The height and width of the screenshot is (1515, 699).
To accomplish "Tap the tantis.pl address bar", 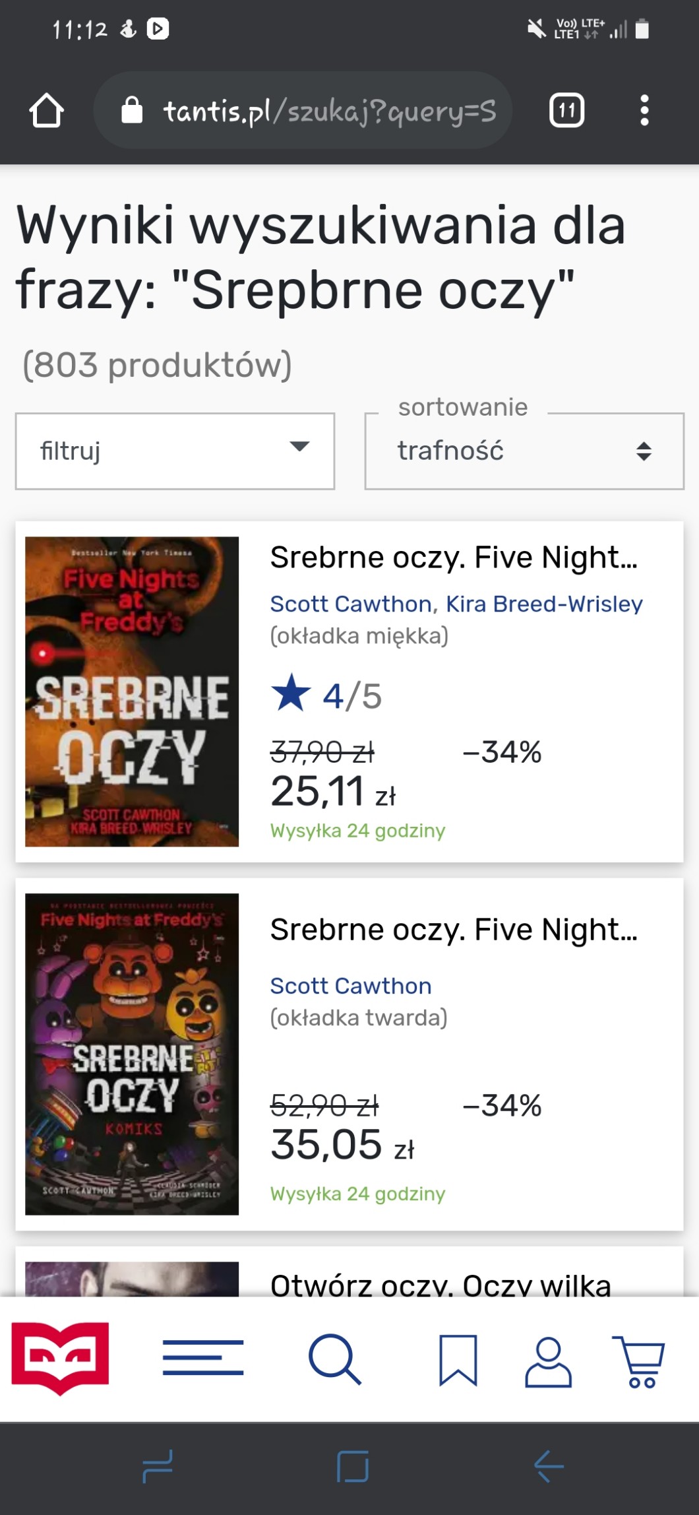I will (303, 111).
